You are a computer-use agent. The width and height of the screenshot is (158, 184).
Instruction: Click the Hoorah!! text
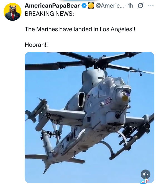click(x=36, y=45)
